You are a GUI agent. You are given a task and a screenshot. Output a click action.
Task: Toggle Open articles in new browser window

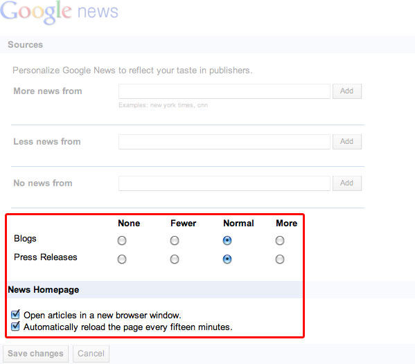click(x=15, y=315)
